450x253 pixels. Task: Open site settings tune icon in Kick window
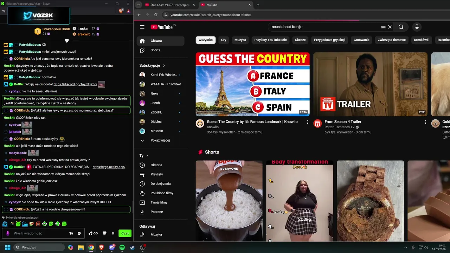4,11
